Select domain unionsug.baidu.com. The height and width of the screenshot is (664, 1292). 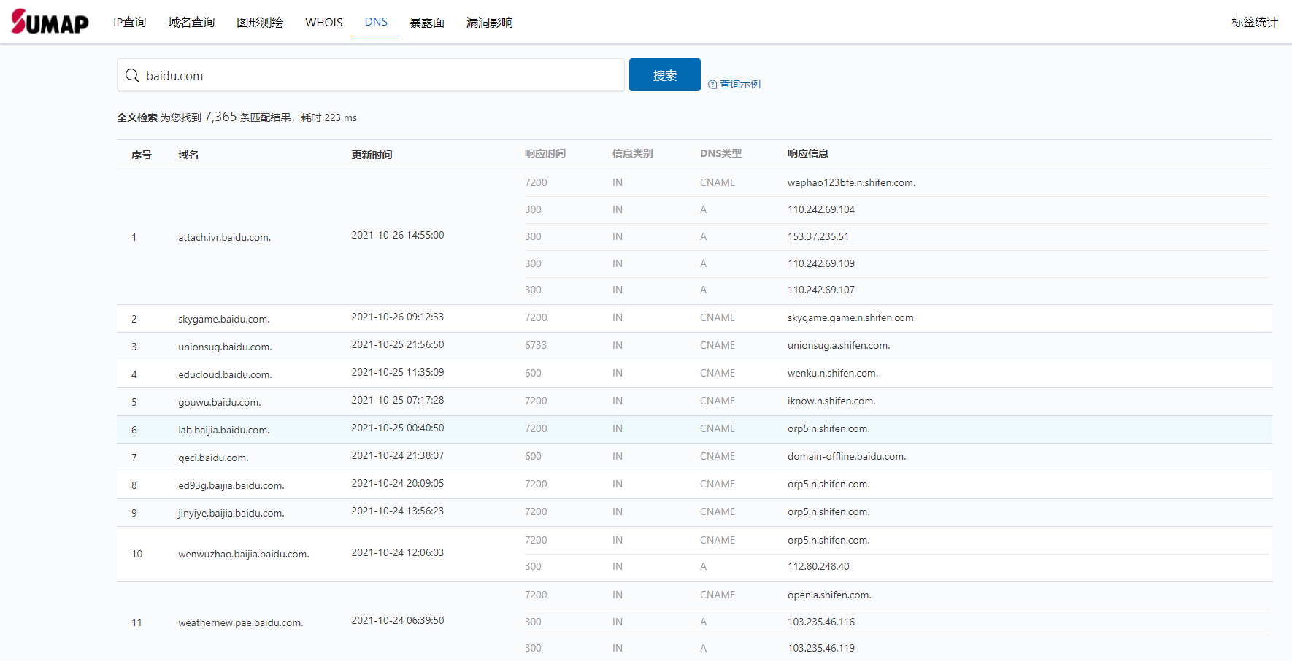[x=225, y=347]
